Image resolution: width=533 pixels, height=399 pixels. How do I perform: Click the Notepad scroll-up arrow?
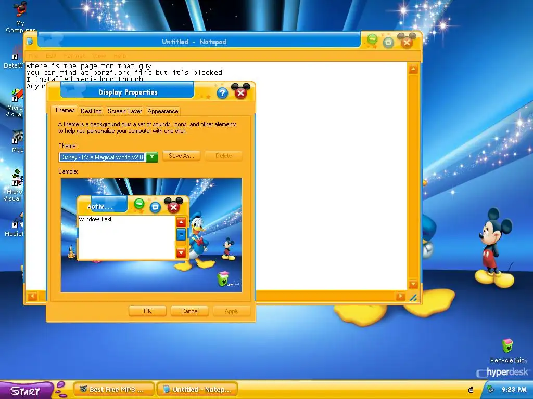[x=413, y=69]
